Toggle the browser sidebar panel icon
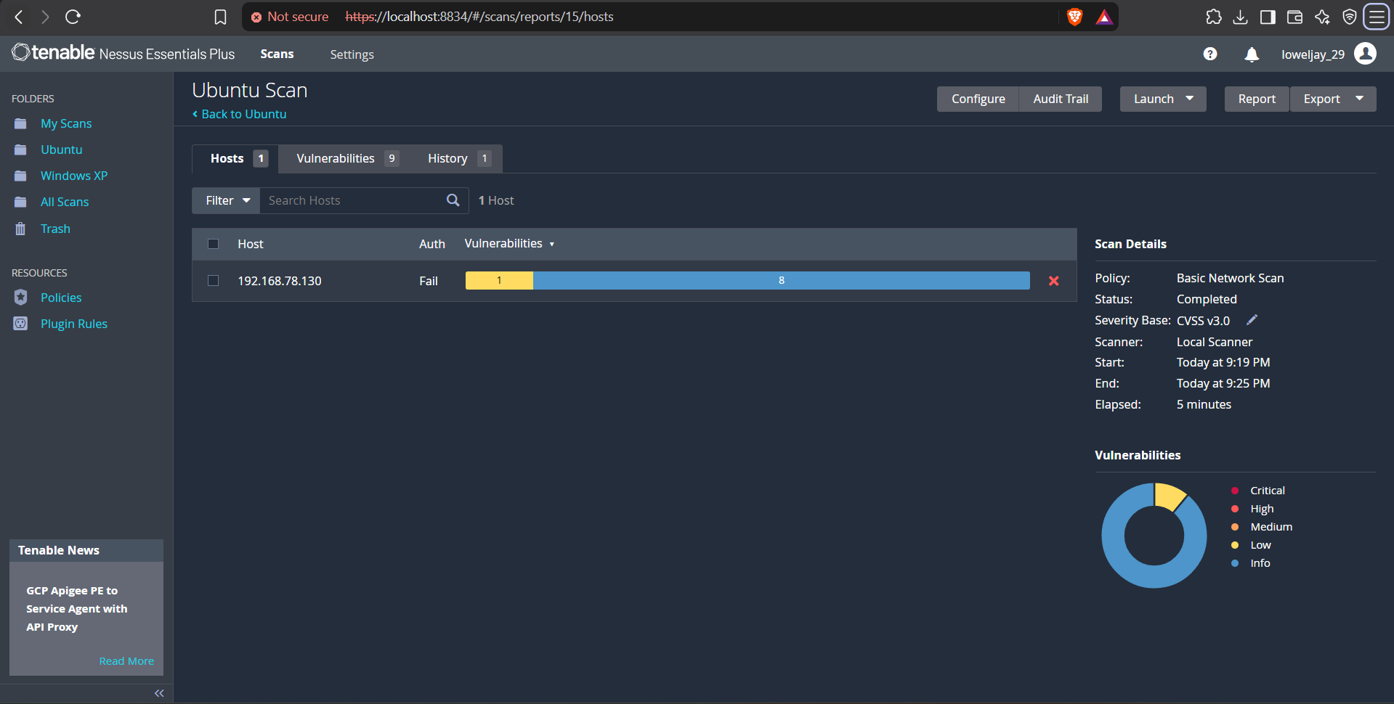The width and height of the screenshot is (1394, 704). click(x=1268, y=17)
